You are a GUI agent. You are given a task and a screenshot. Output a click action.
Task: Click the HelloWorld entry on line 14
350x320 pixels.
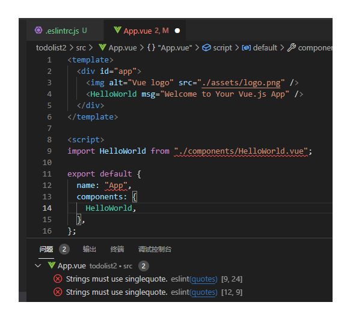click(x=109, y=208)
